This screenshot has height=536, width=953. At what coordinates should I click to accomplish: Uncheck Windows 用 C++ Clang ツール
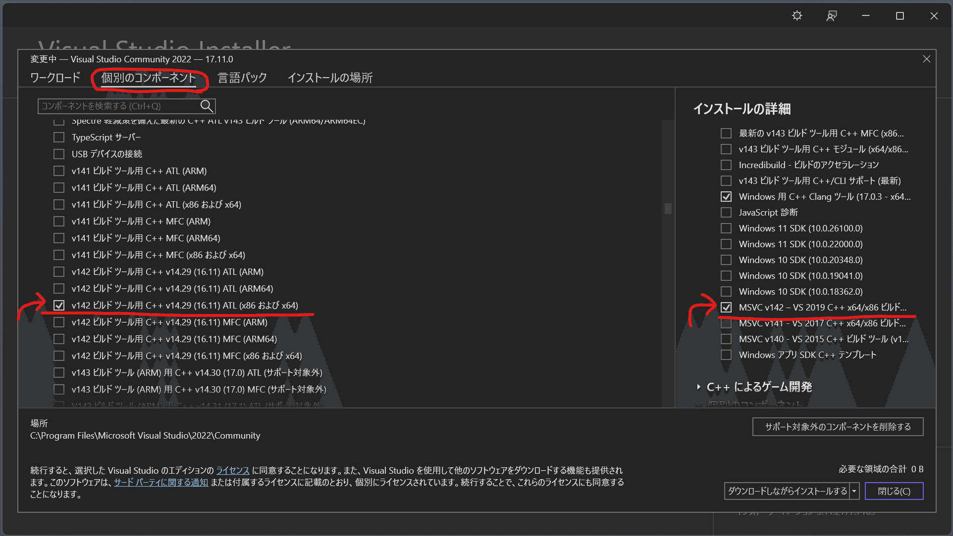pos(726,196)
